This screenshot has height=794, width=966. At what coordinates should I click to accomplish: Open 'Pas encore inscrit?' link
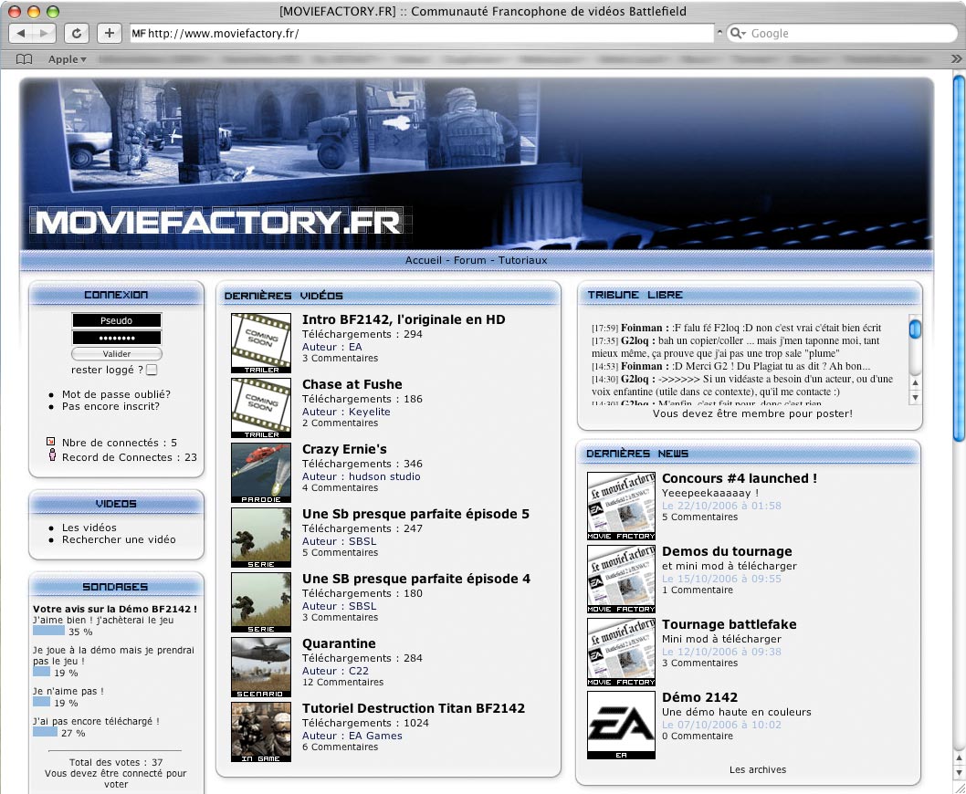tap(110, 406)
